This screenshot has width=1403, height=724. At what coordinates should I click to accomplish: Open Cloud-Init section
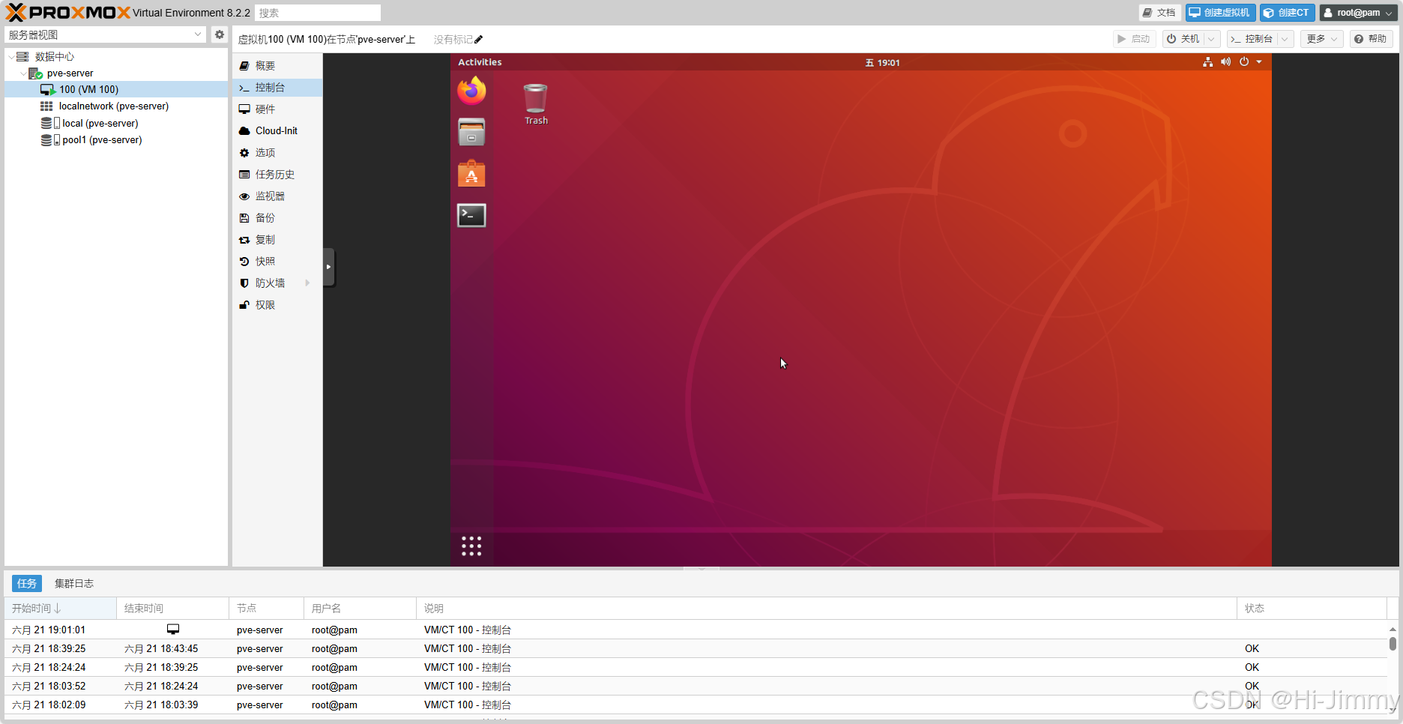[x=277, y=131]
